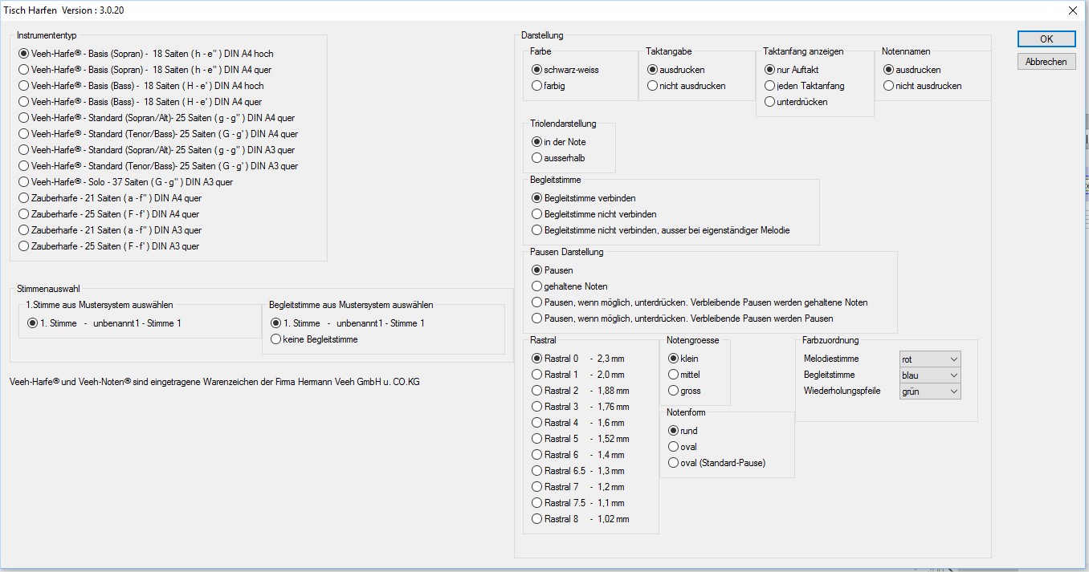Select keine Begleitstimme option
Image resolution: width=1089 pixels, height=572 pixels.
tap(276, 339)
